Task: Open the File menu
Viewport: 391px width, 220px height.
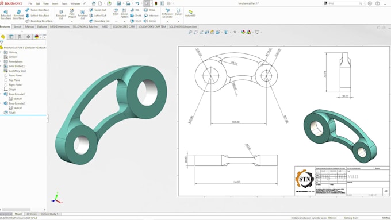Action: (30, 4)
